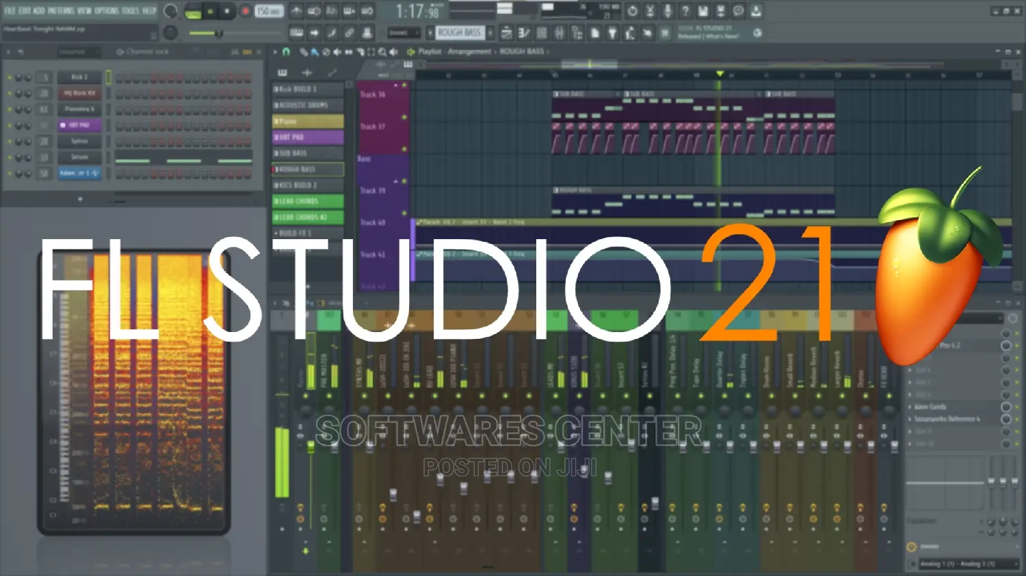Open Help using the question mark toolbar icon
1026x576 pixels.
[x=686, y=10]
